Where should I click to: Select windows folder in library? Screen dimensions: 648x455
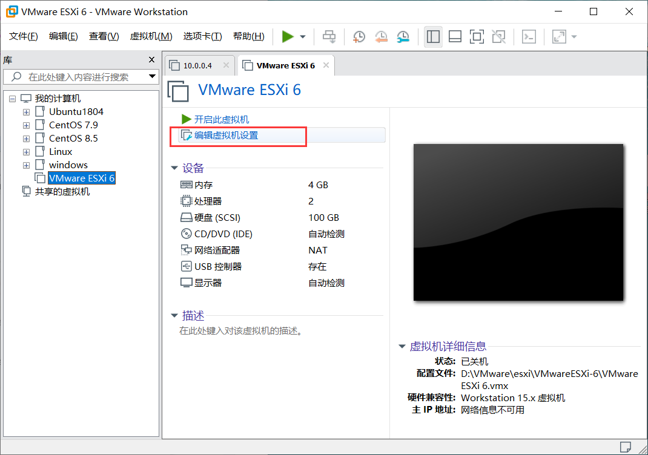pos(68,165)
